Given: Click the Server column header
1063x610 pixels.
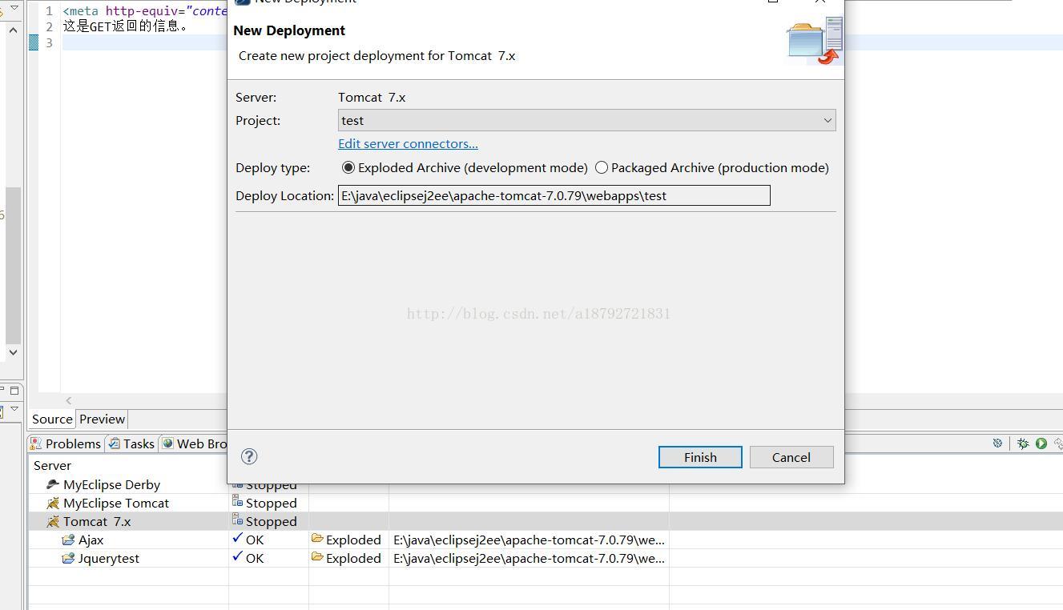Looking at the screenshot, I should (52, 465).
